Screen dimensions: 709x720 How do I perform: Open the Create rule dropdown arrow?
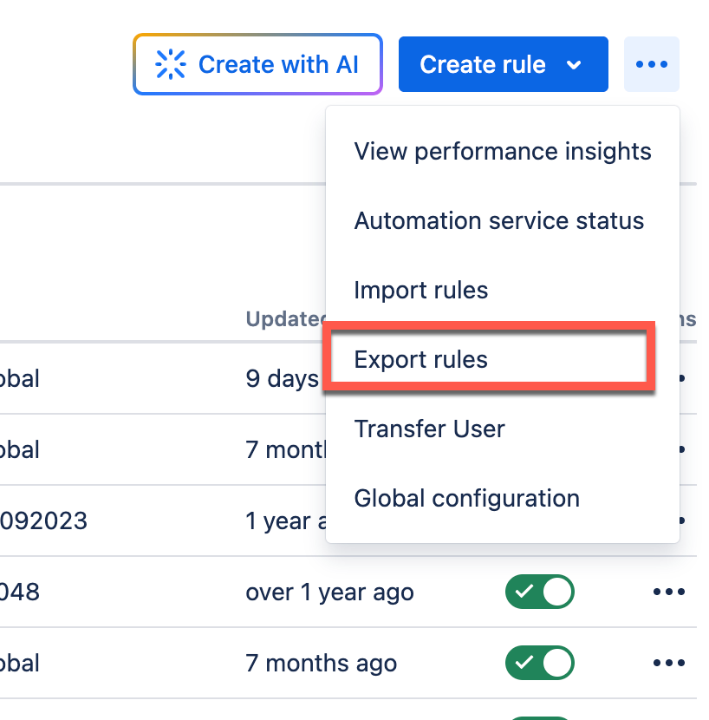(x=574, y=65)
